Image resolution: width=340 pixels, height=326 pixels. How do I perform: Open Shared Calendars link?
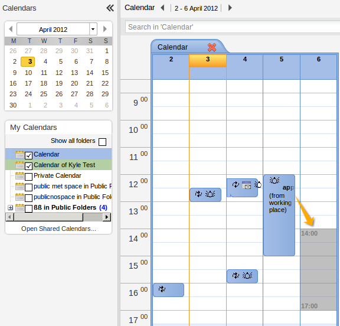[x=58, y=229]
